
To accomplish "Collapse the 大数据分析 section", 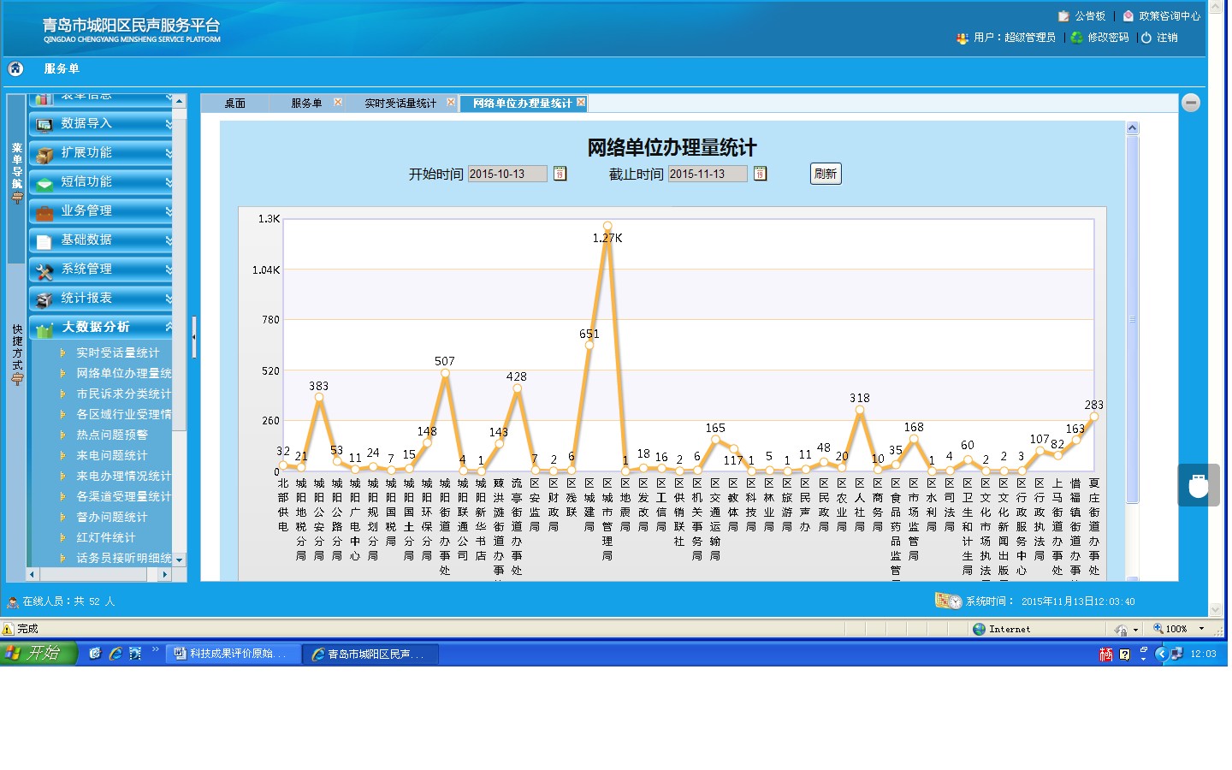I will tap(101, 327).
